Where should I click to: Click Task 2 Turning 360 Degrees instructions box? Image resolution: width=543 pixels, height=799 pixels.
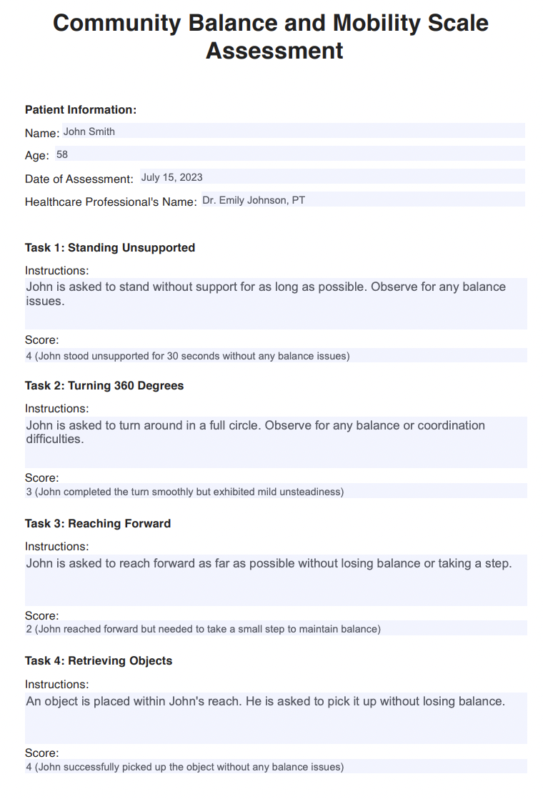[276, 441]
